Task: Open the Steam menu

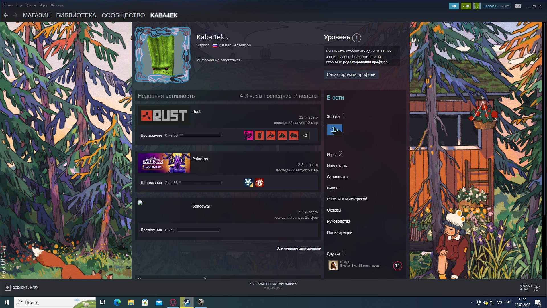Action: [8, 5]
